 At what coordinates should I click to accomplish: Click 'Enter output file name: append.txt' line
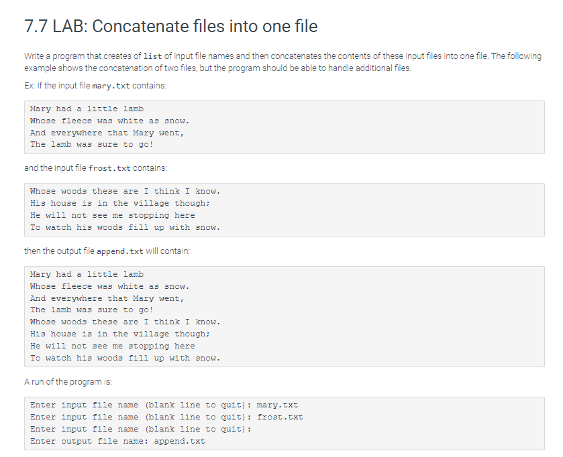click(x=117, y=441)
